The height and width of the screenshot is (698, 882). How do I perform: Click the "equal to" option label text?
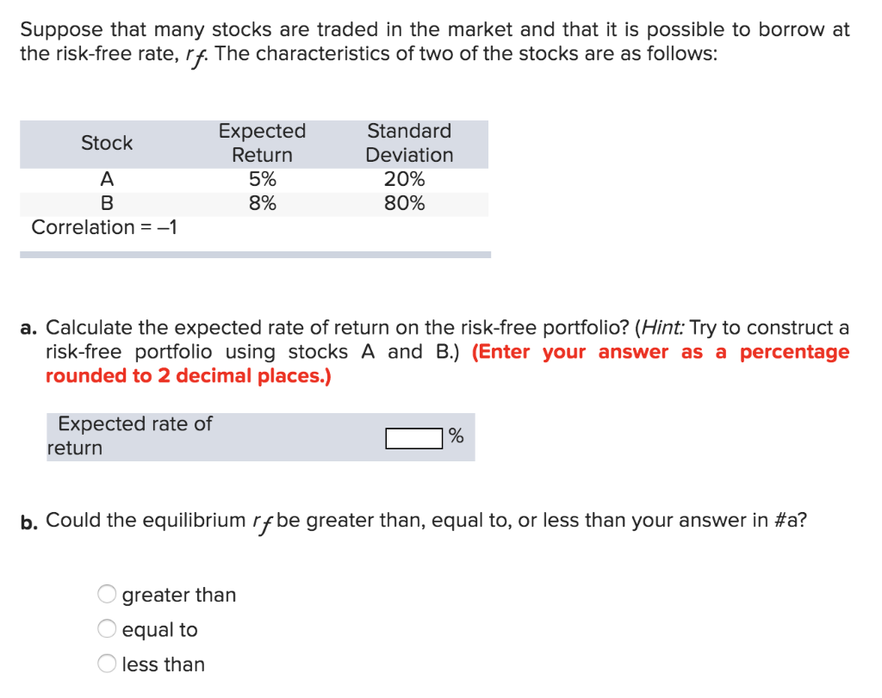tap(159, 630)
